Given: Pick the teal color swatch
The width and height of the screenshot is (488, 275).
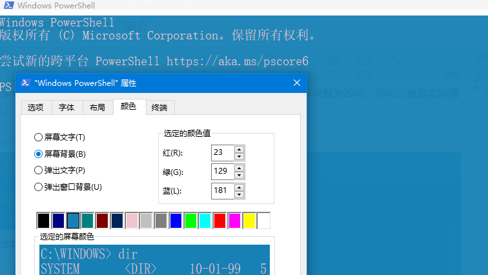Looking at the screenshot, I should tap(87, 221).
